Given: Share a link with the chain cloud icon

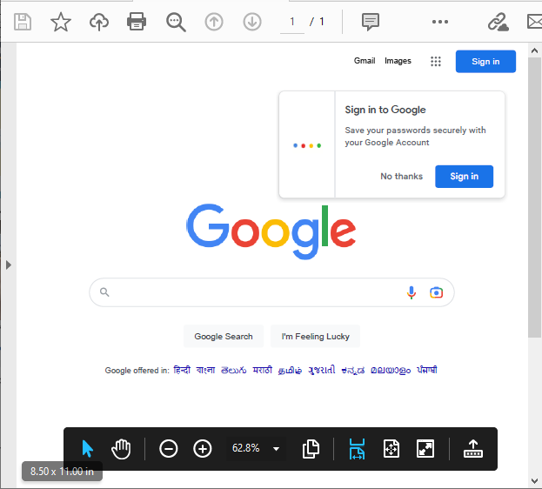Looking at the screenshot, I should 499,22.
